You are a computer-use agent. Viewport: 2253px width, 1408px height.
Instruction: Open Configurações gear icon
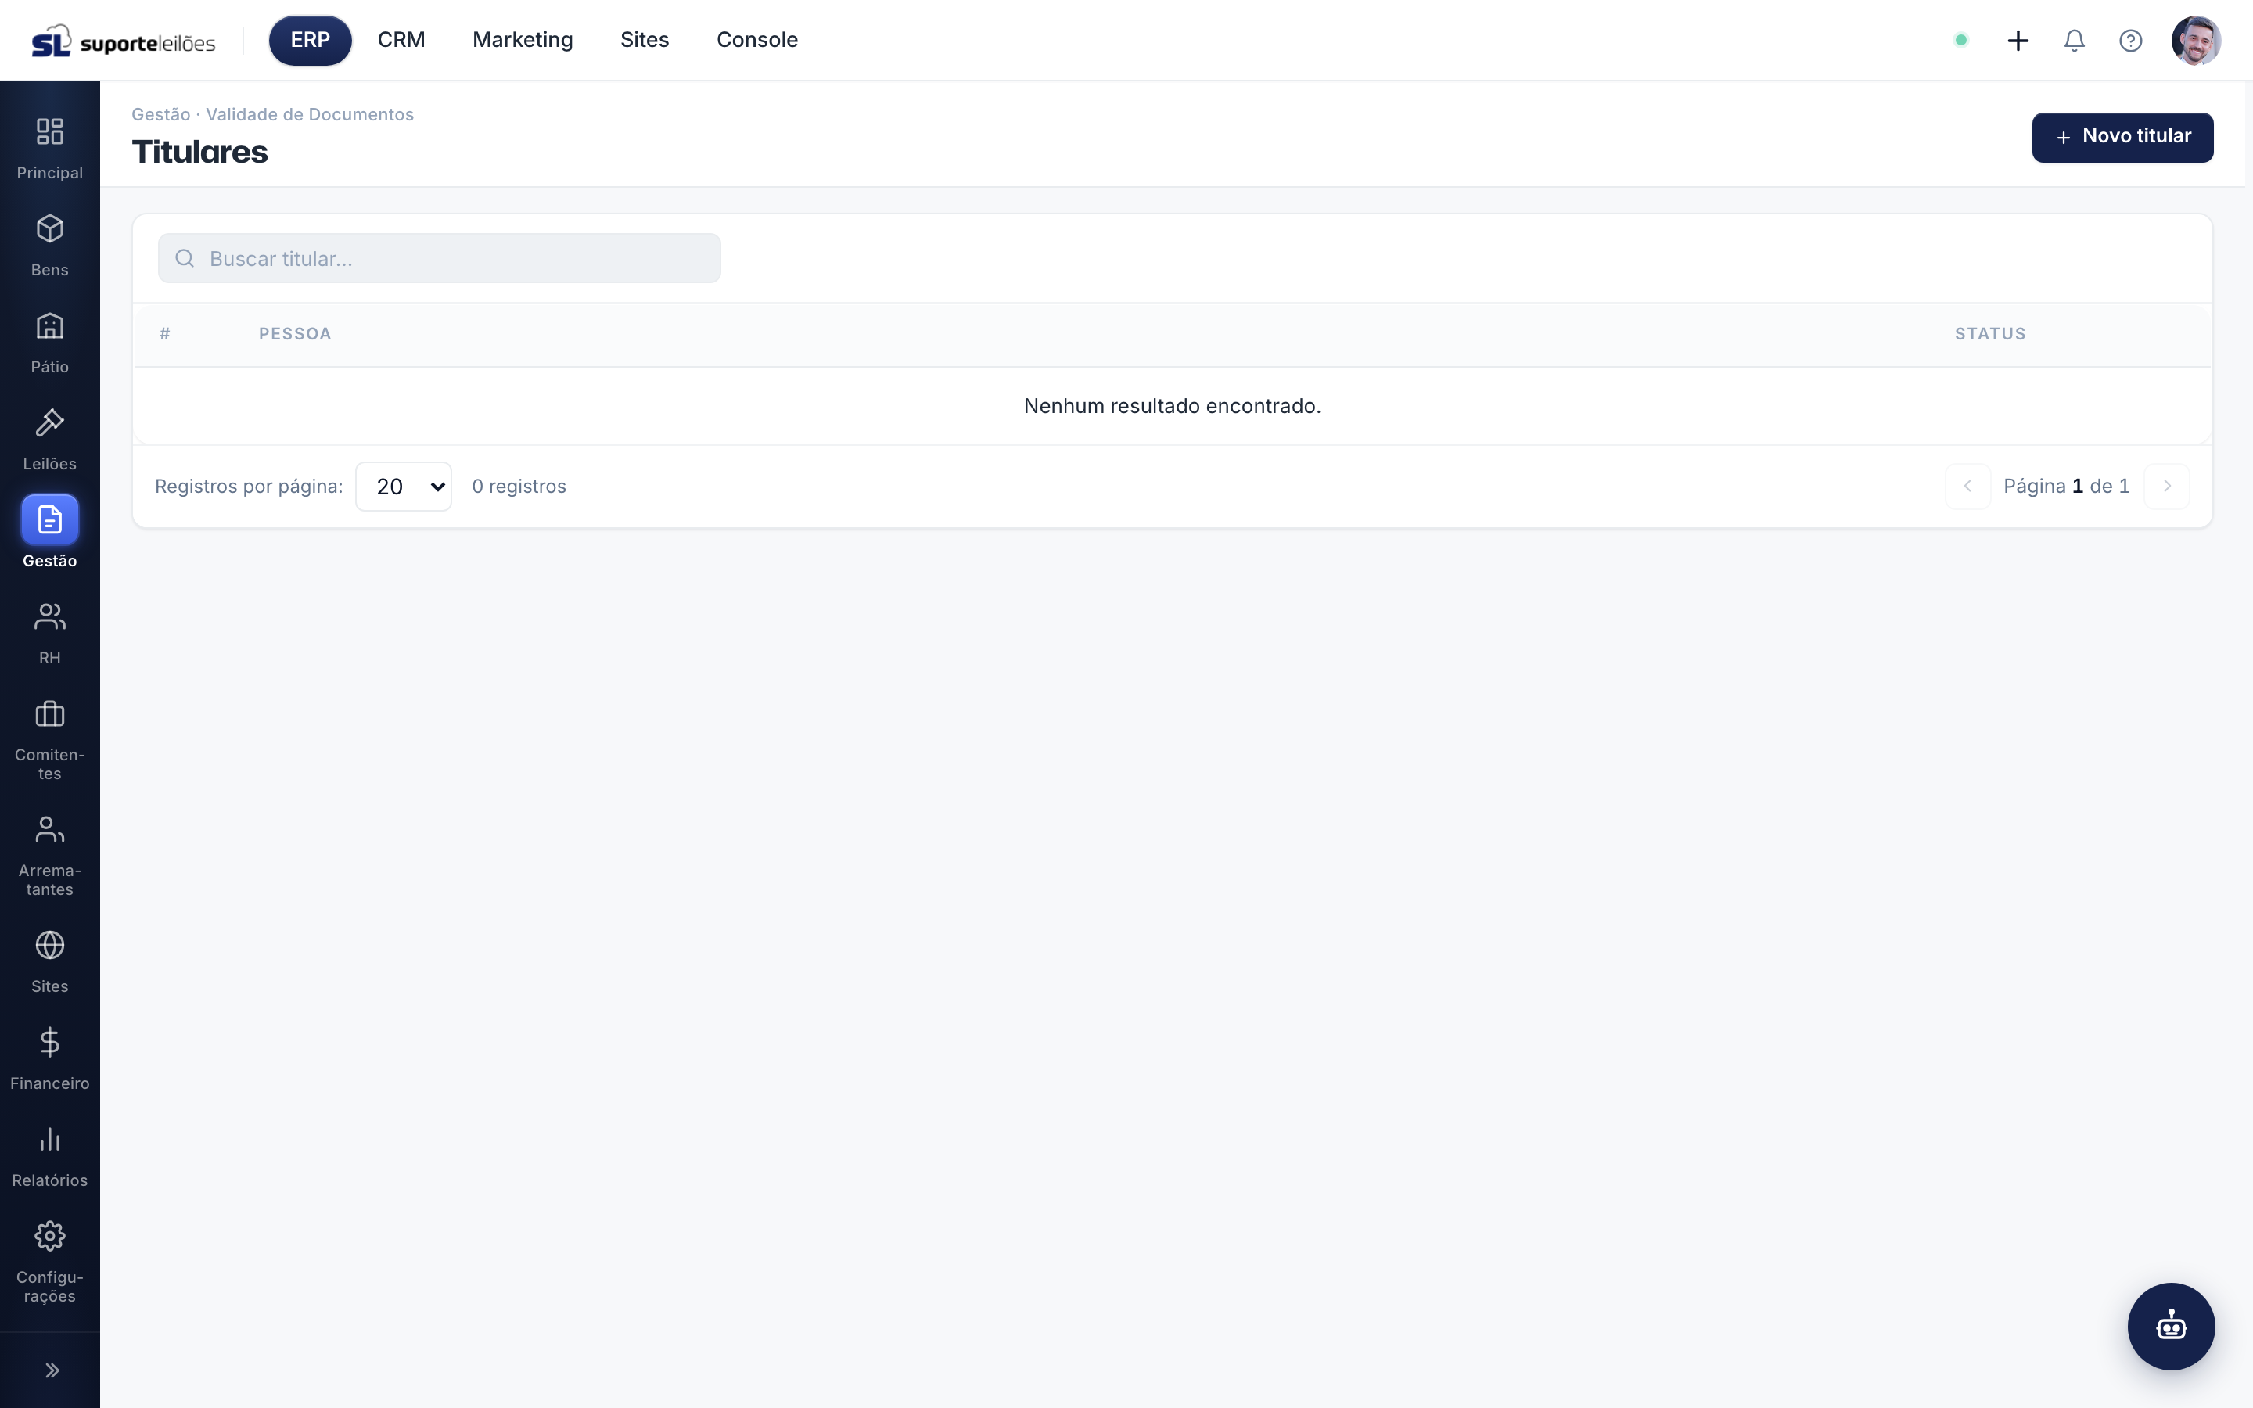coord(49,1236)
